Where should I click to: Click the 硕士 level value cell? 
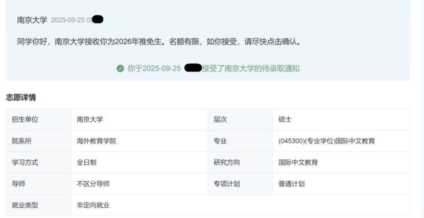tap(285, 119)
